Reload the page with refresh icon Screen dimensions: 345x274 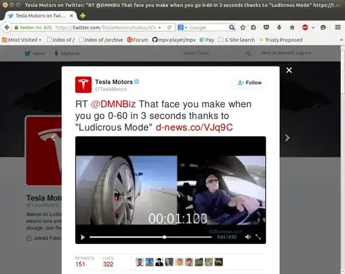coord(169,28)
